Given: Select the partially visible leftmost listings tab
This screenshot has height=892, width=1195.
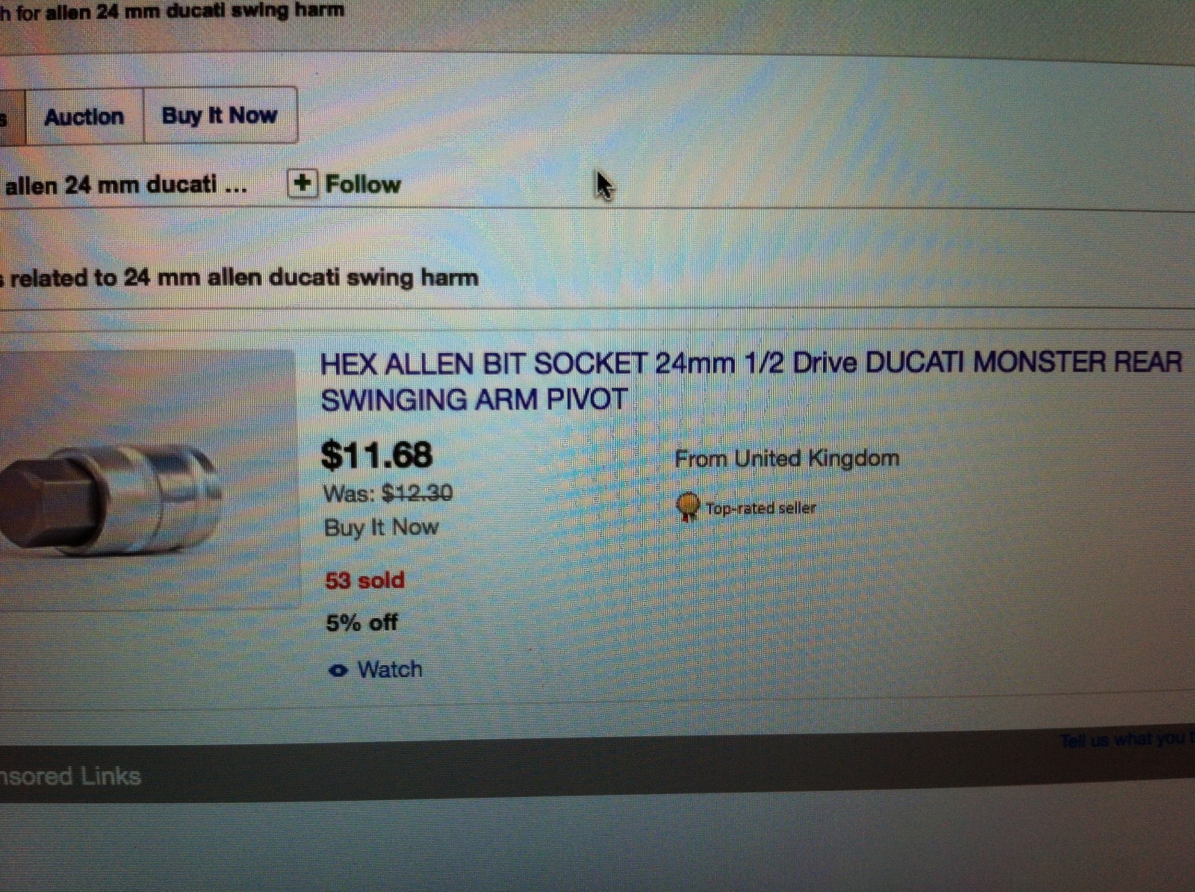Looking at the screenshot, I should point(12,117).
